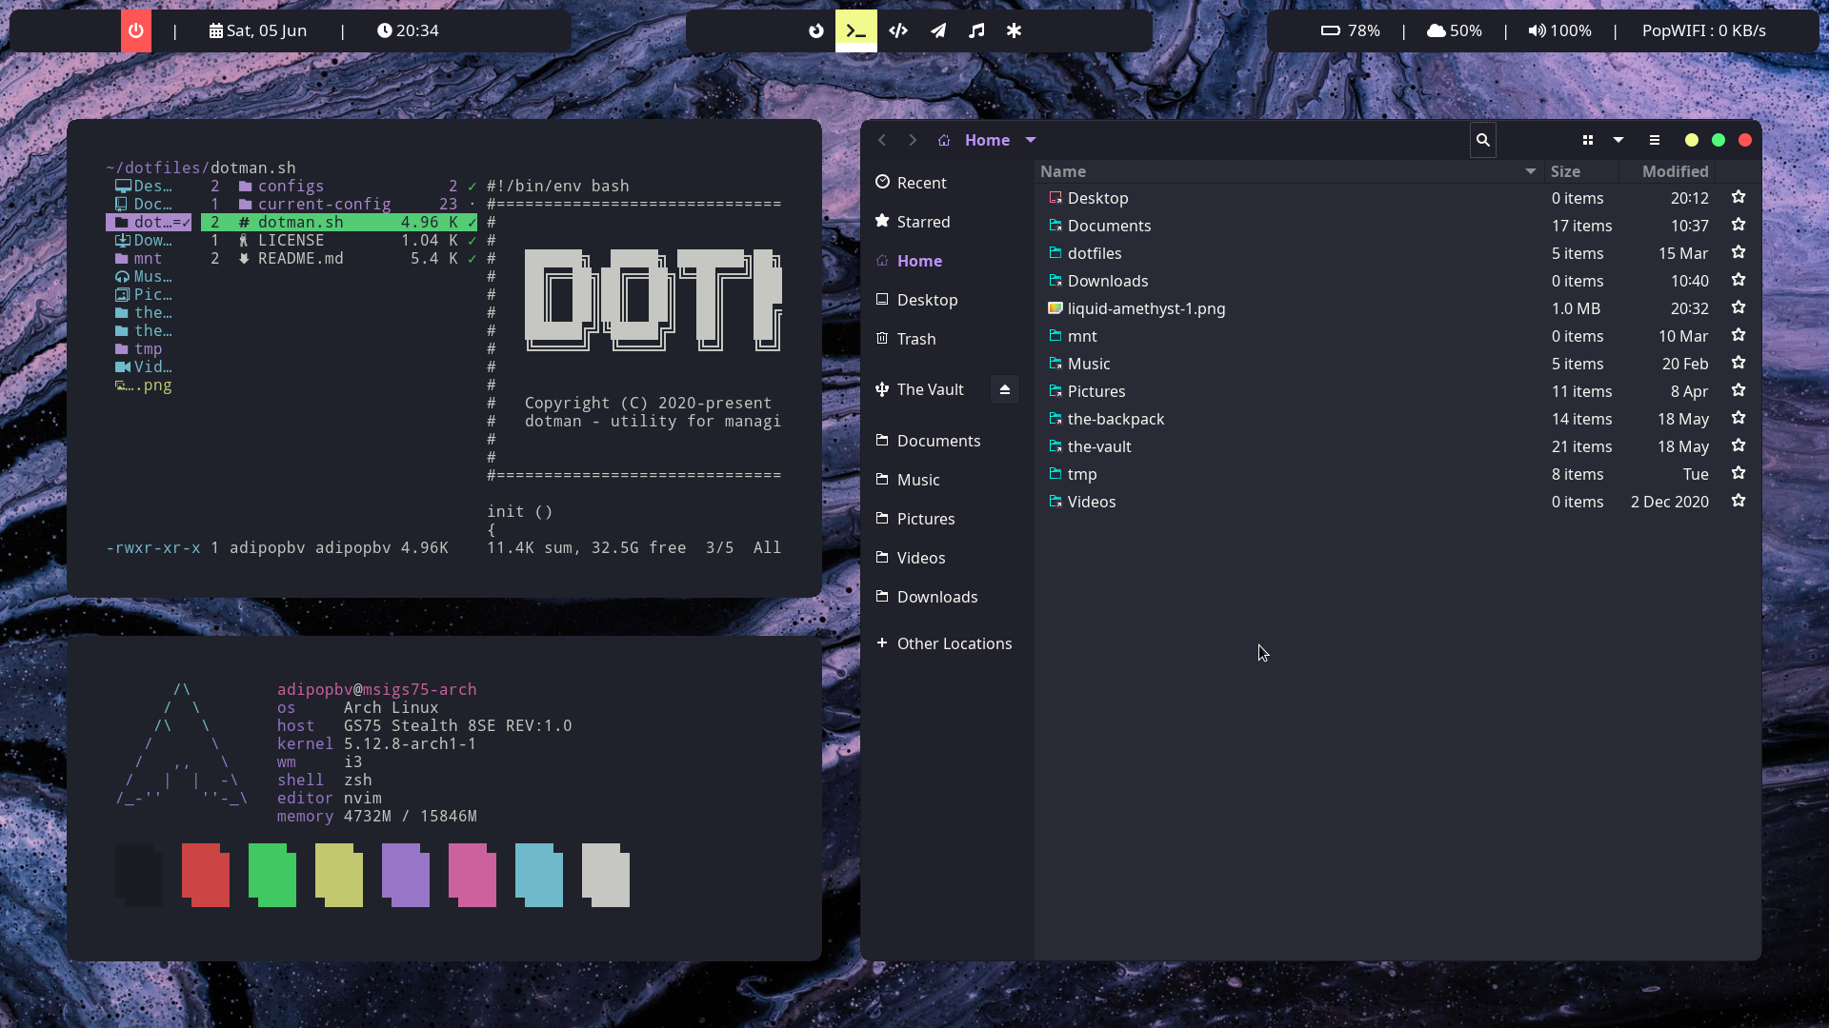Open the hamburger menu in the file manager
The height and width of the screenshot is (1028, 1829).
(x=1654, y=140)
